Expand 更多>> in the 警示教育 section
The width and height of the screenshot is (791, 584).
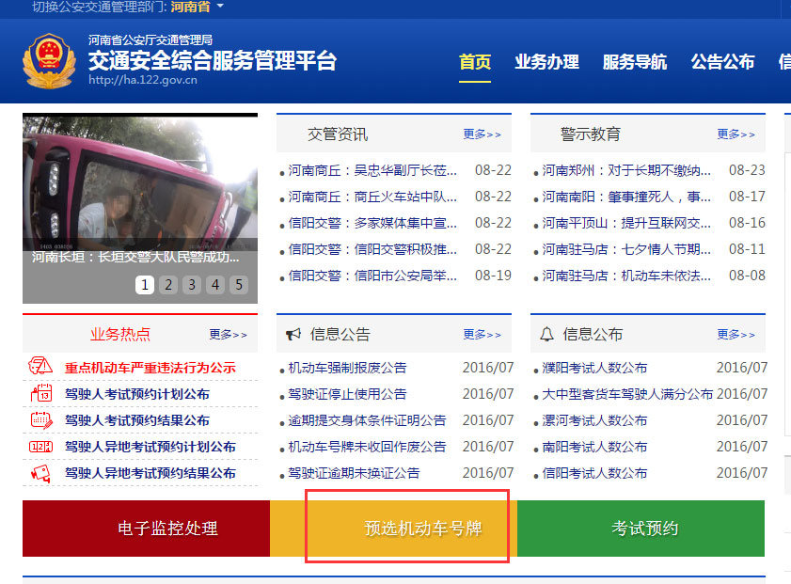pyautogui.click(x=736, y=134)
